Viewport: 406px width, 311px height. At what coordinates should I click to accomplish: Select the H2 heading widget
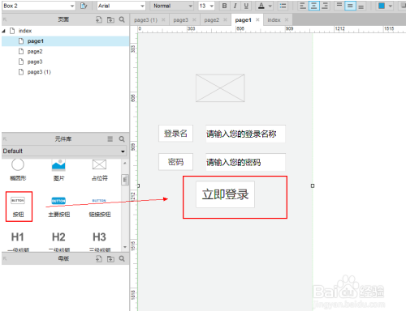click(x=58, y=241)
